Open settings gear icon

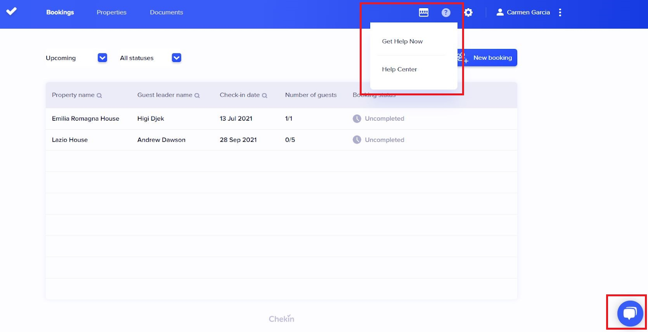tap(469, 13)
